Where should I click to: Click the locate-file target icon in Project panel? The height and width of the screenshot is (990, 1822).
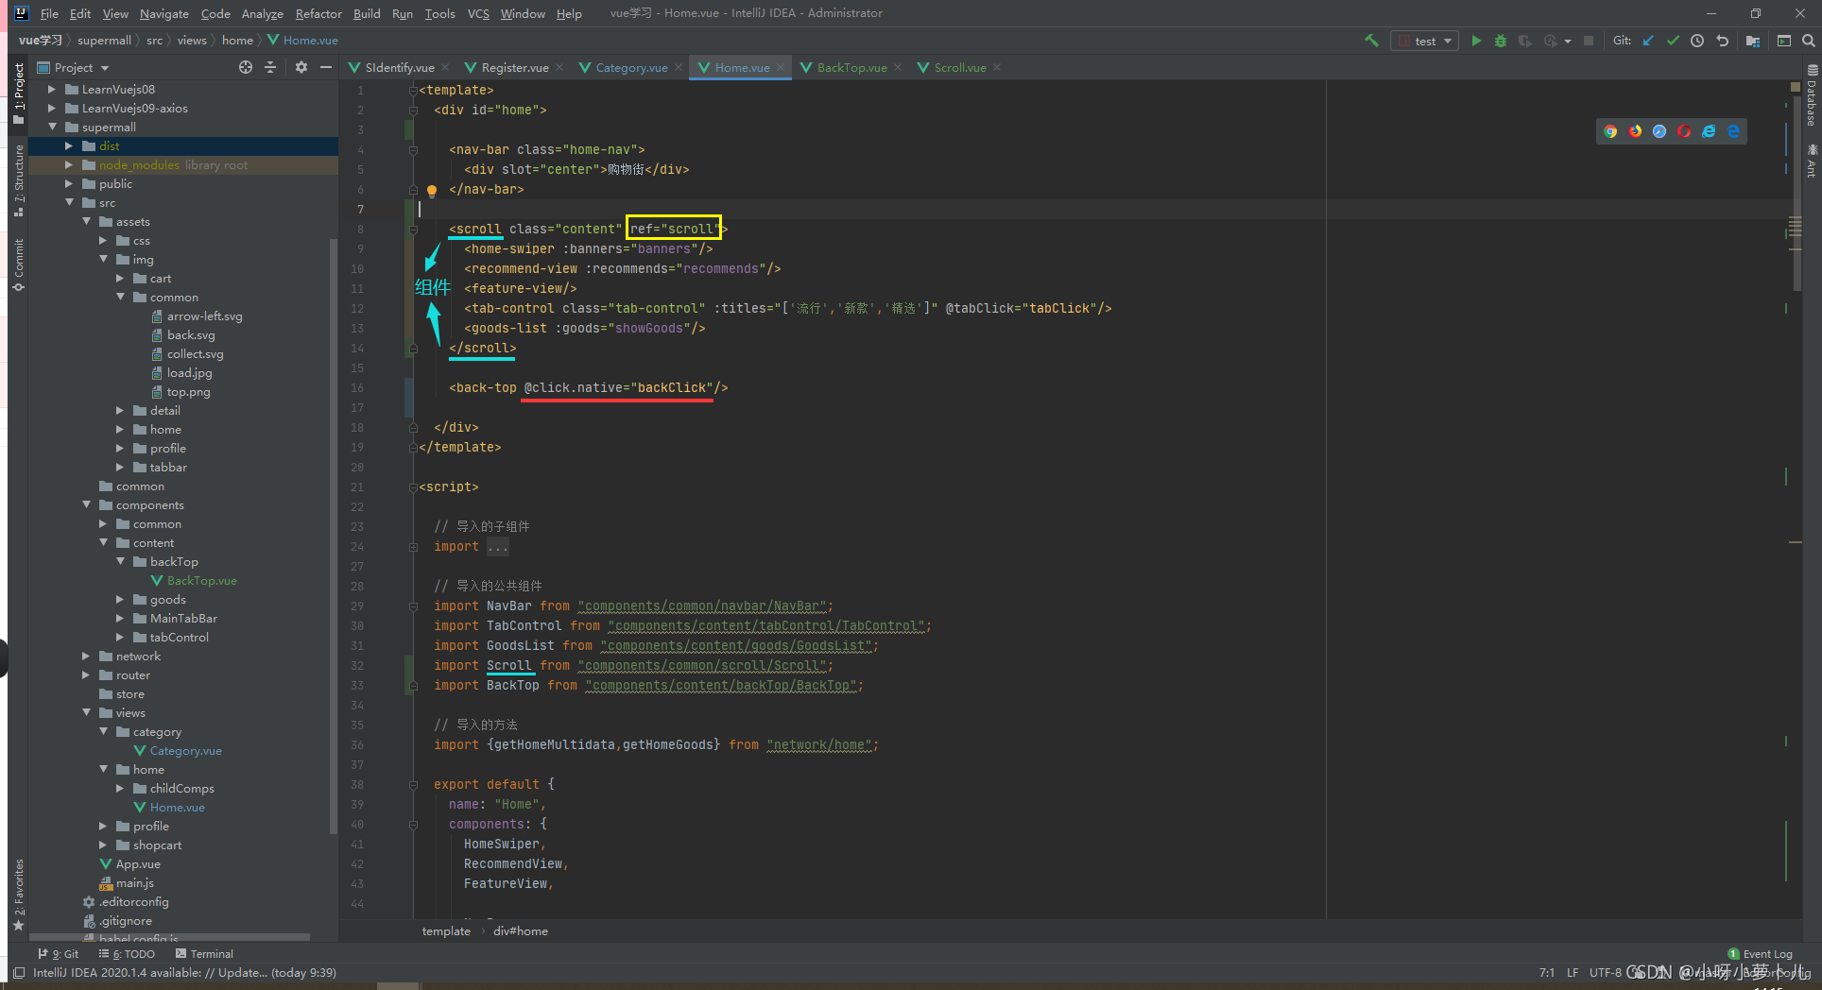[246, 67]
